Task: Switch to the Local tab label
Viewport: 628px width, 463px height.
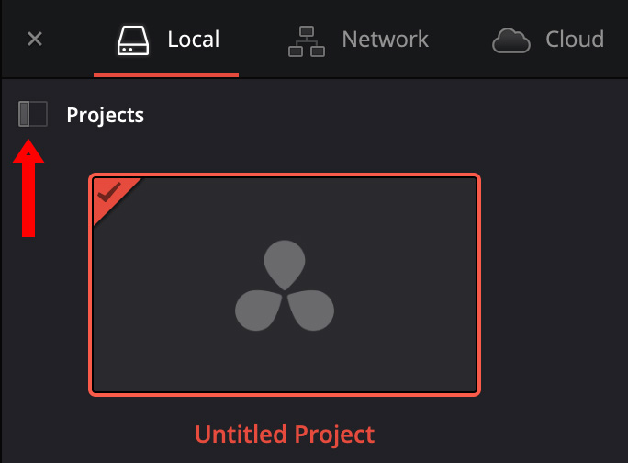Action: click(x=194, y=40)
